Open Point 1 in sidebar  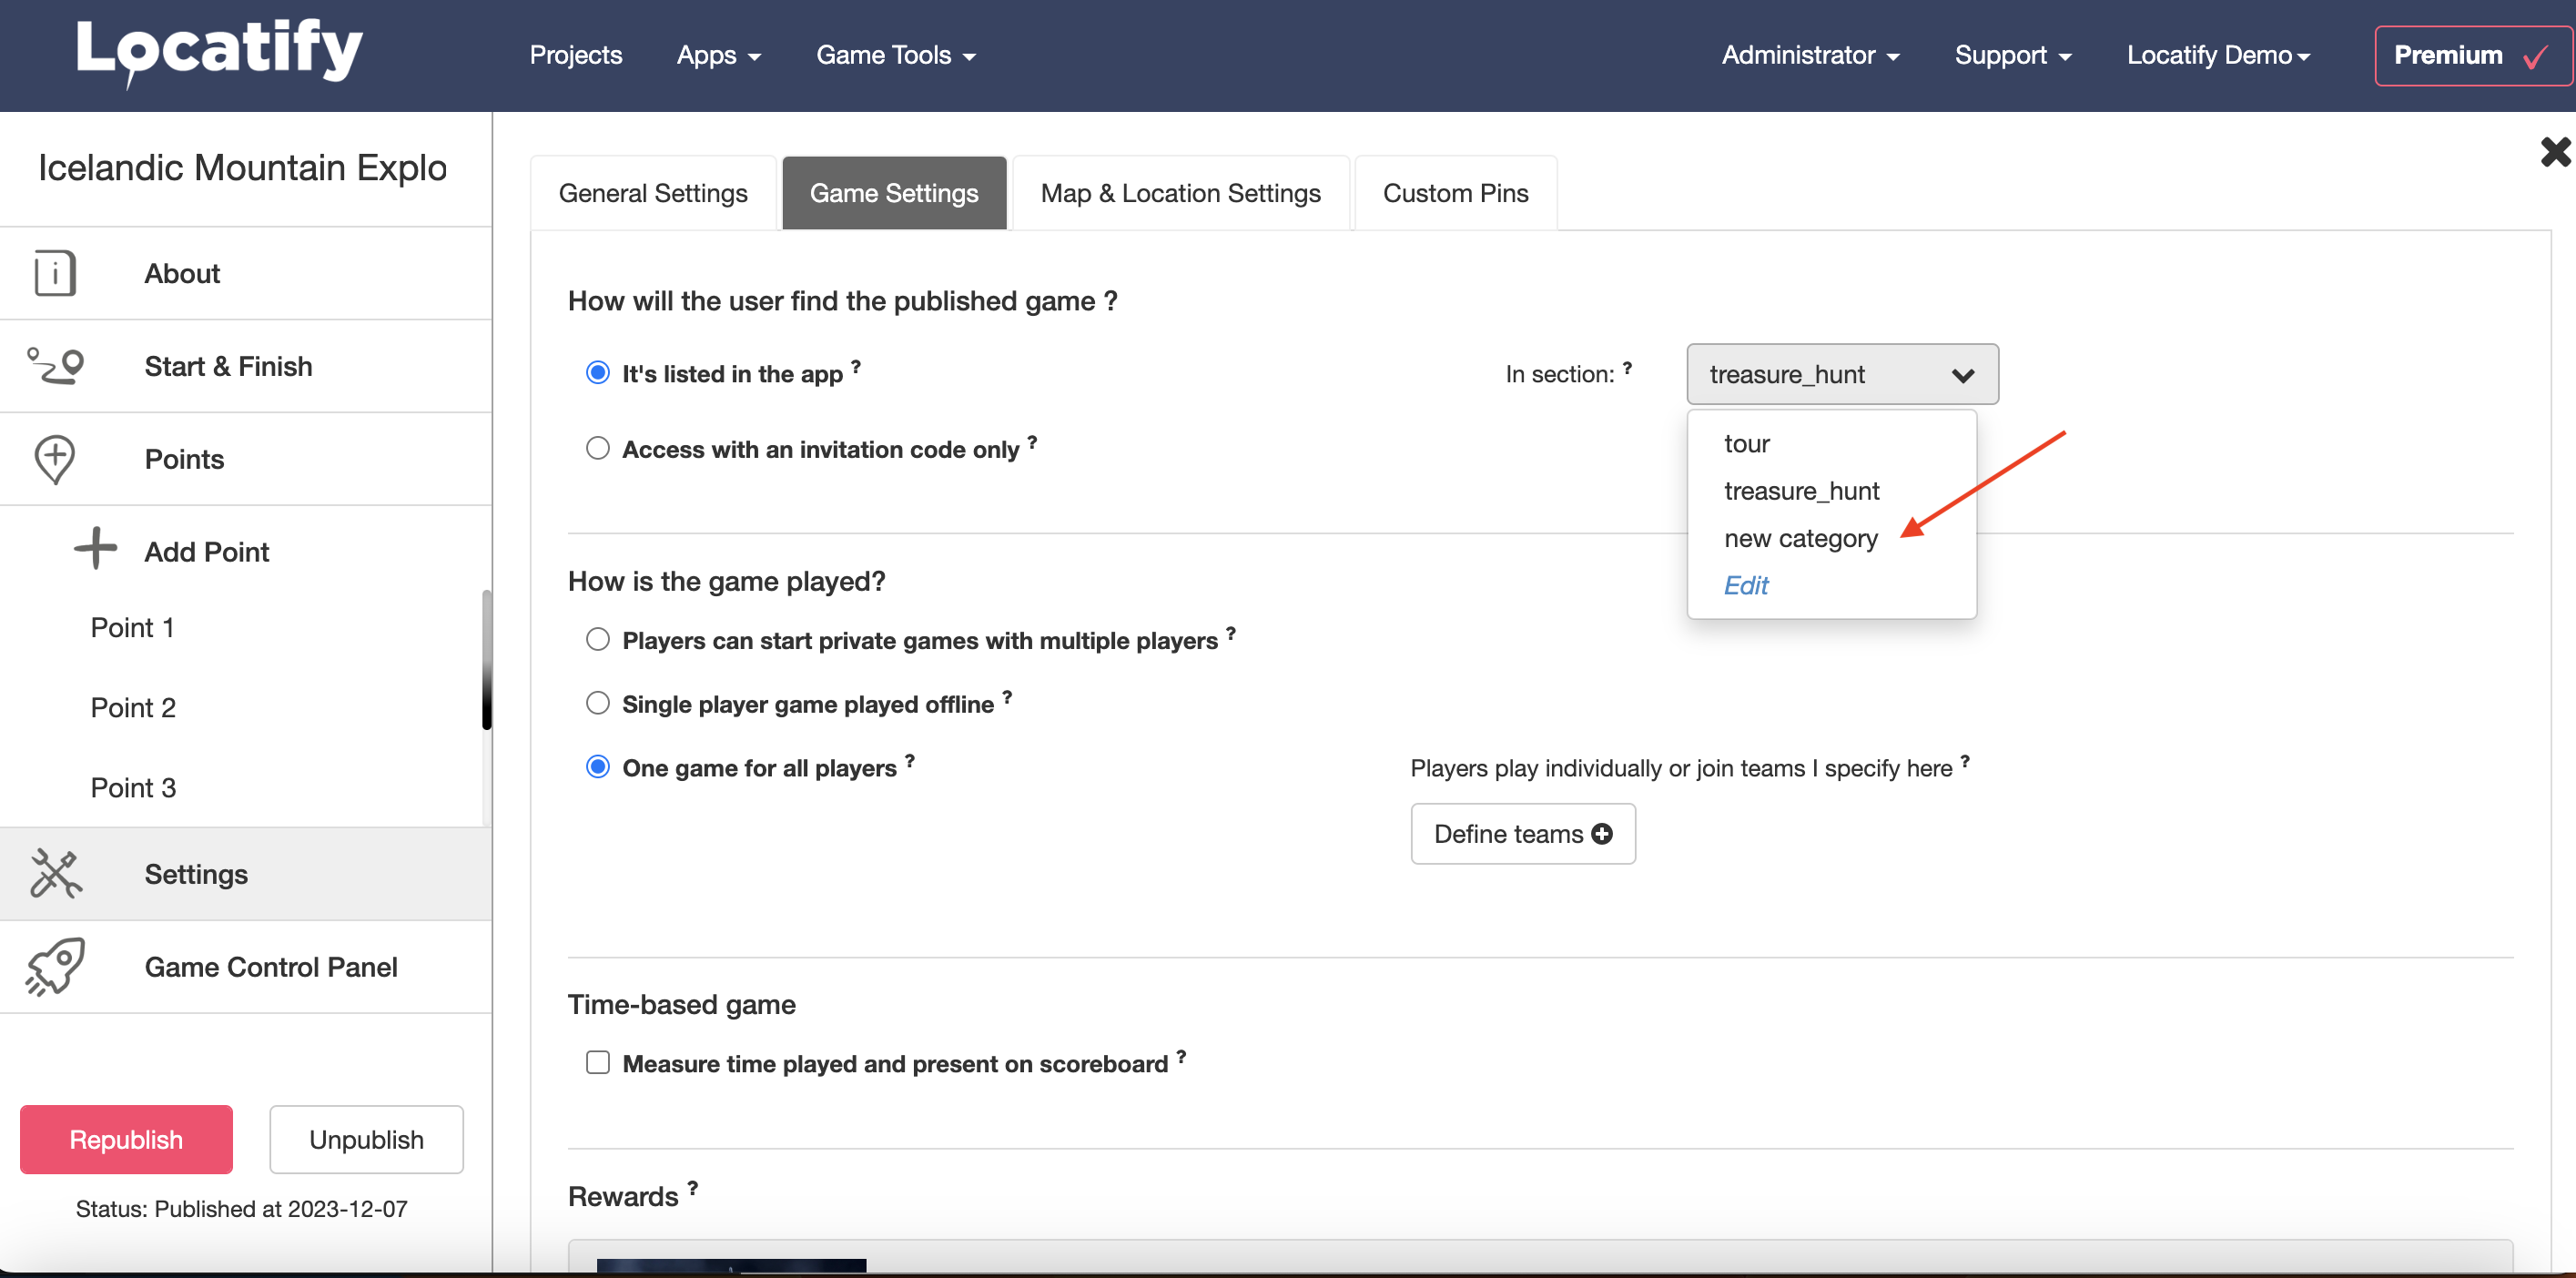132,627
